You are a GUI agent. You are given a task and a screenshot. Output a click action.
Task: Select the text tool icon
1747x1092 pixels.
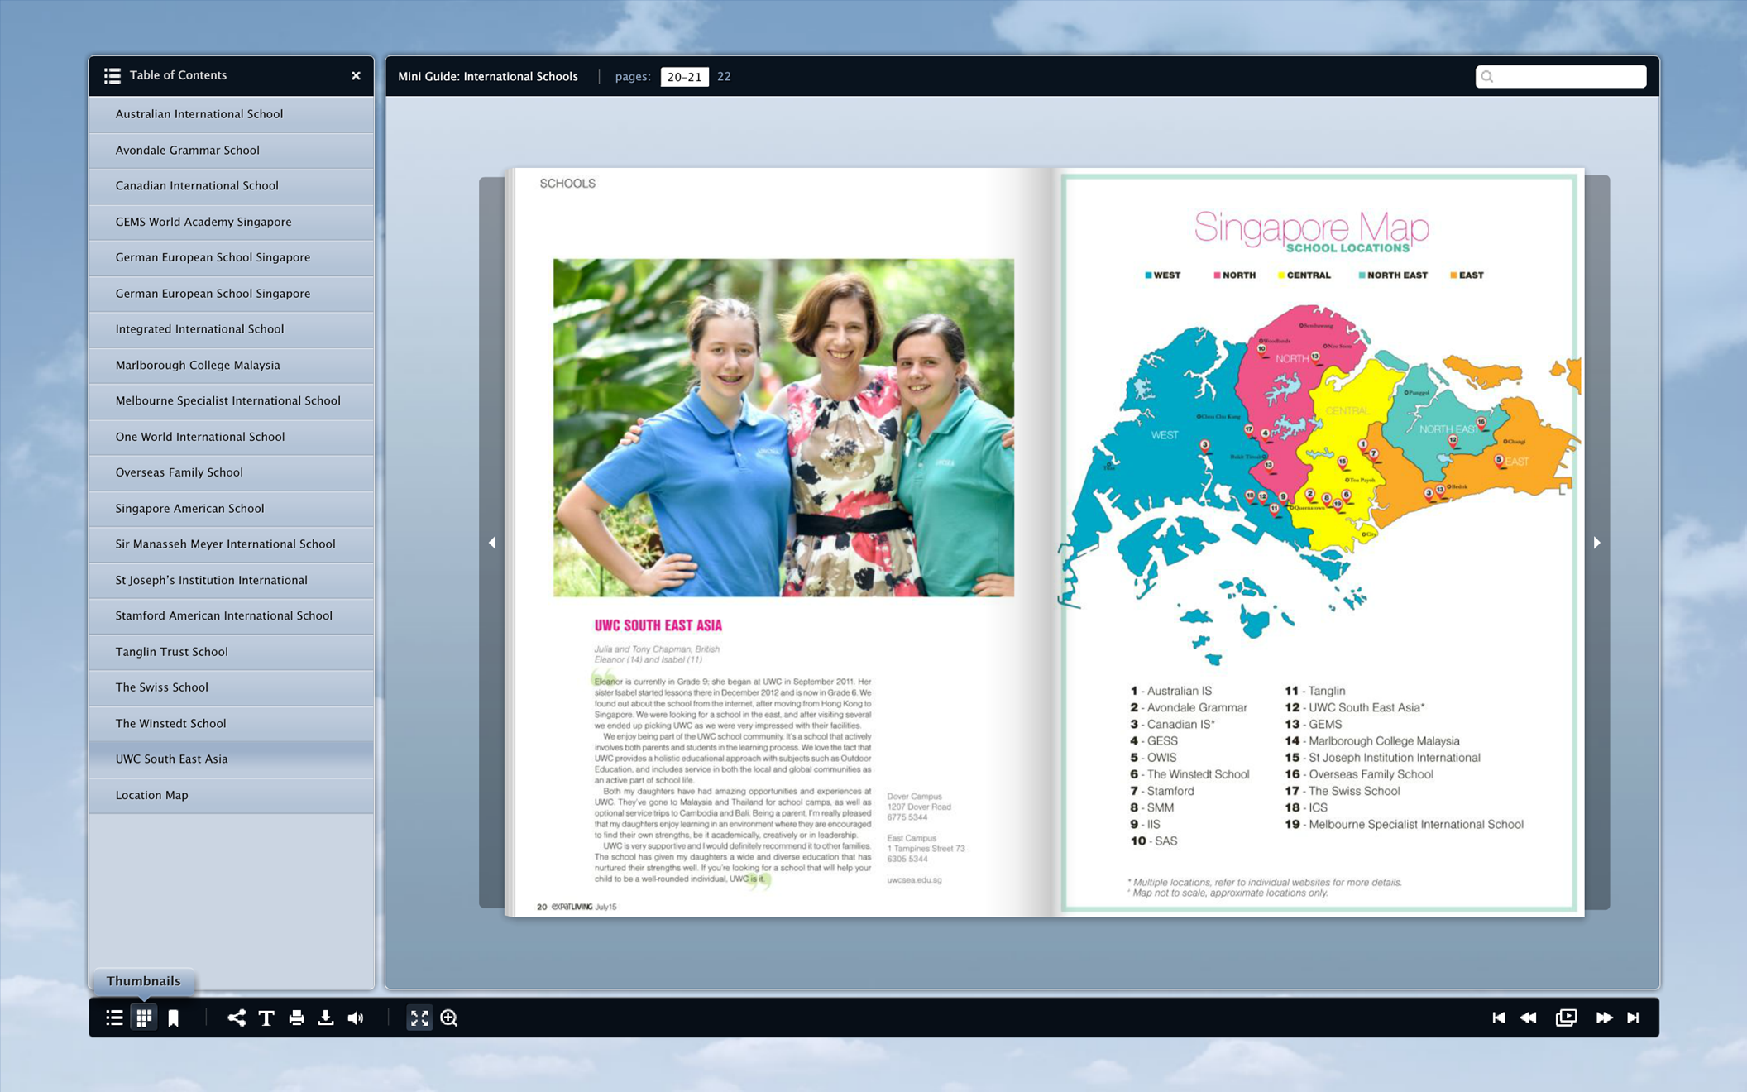click(x=266, y=1018)
